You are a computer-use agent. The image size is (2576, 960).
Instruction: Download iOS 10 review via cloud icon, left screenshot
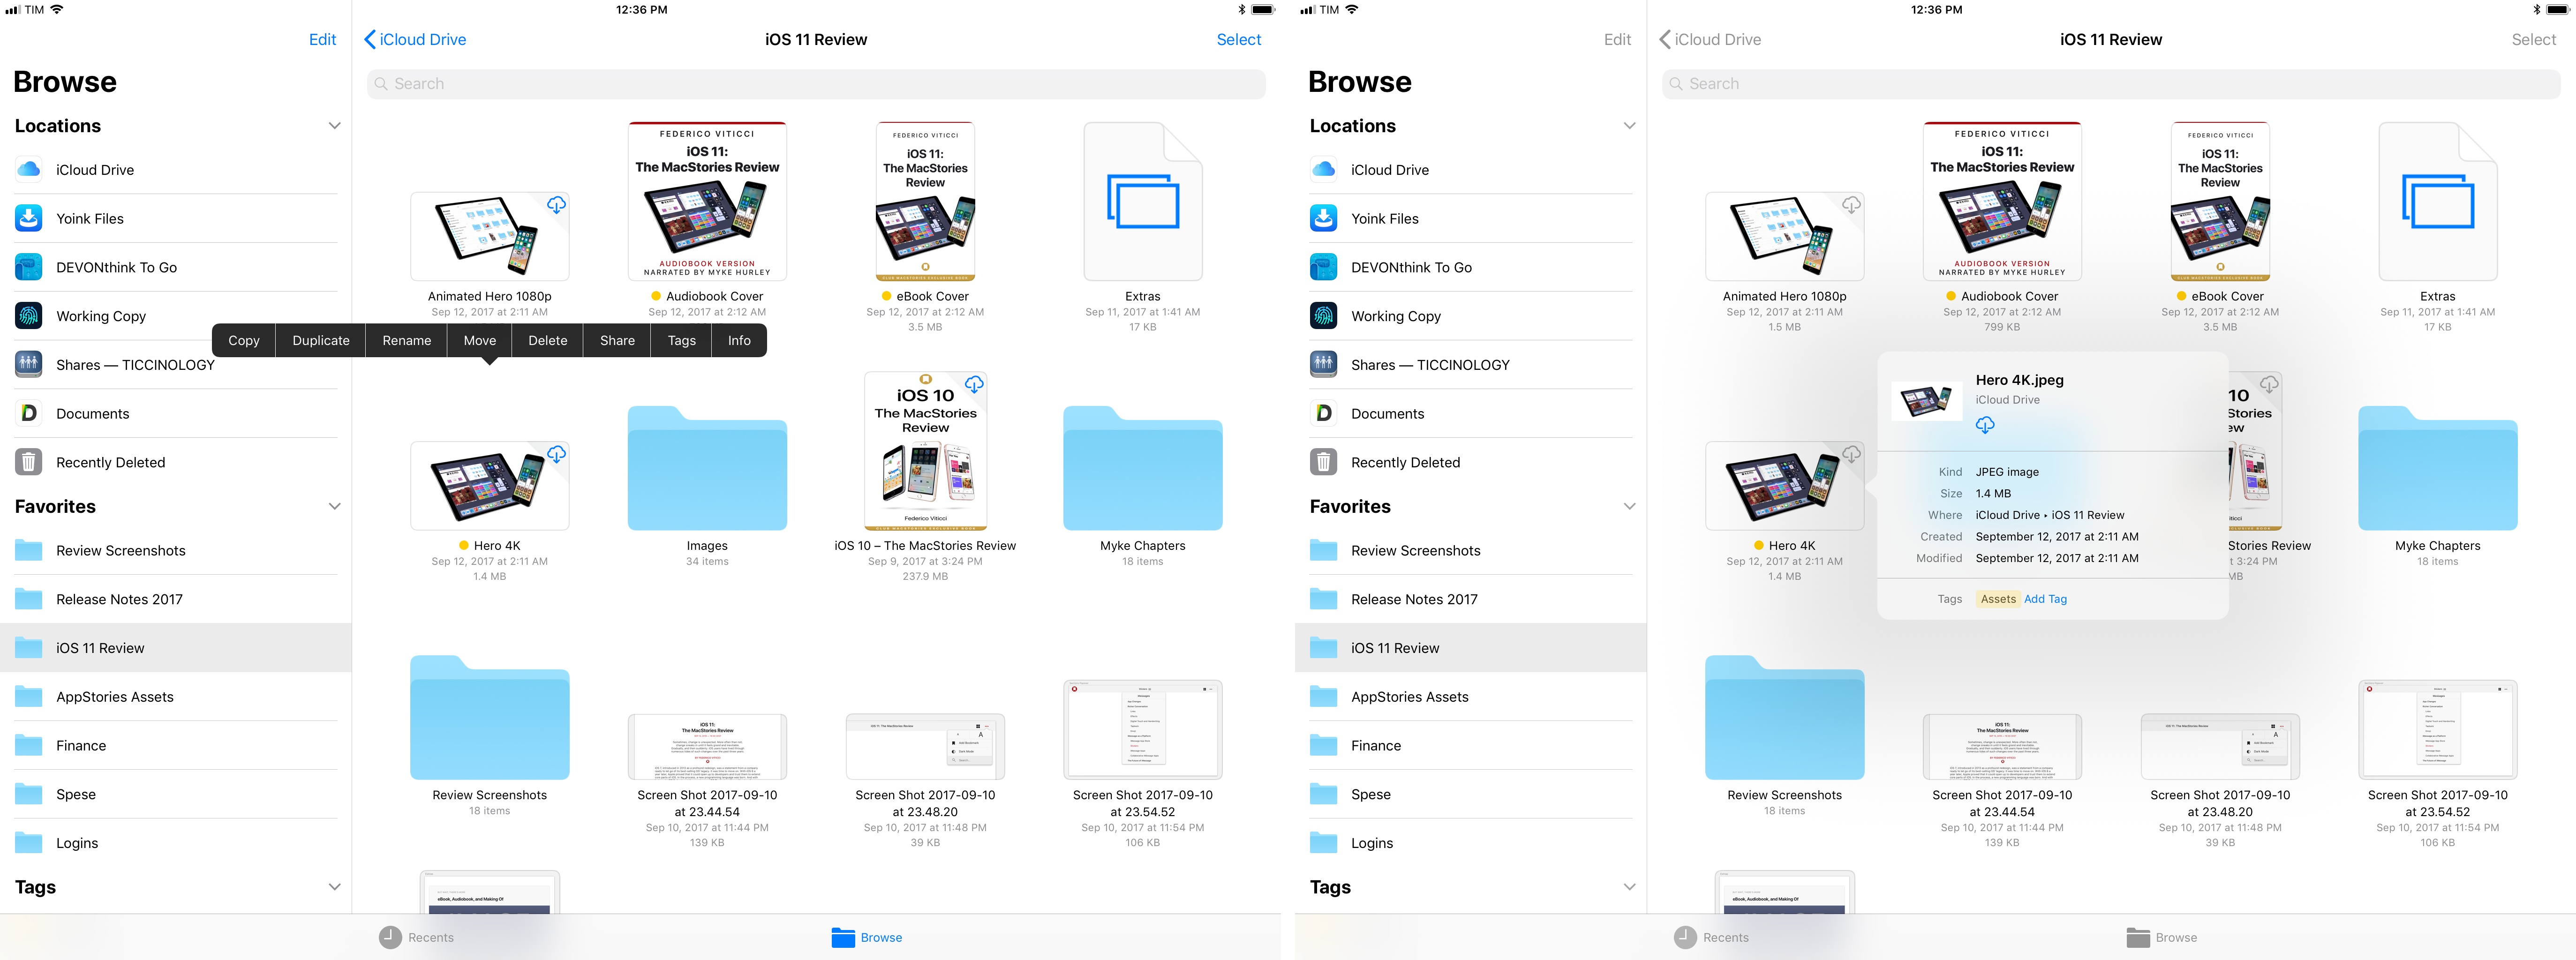coord(974,384)
